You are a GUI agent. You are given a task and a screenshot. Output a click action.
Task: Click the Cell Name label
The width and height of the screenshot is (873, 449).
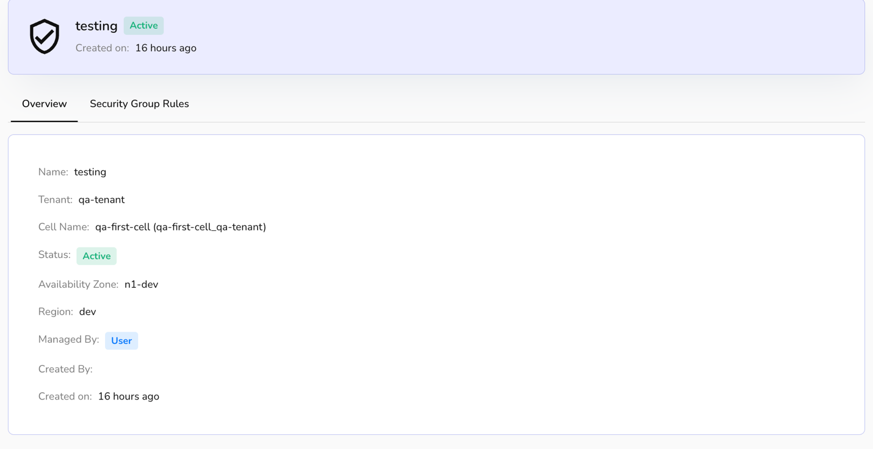click(x=63, y=227)
